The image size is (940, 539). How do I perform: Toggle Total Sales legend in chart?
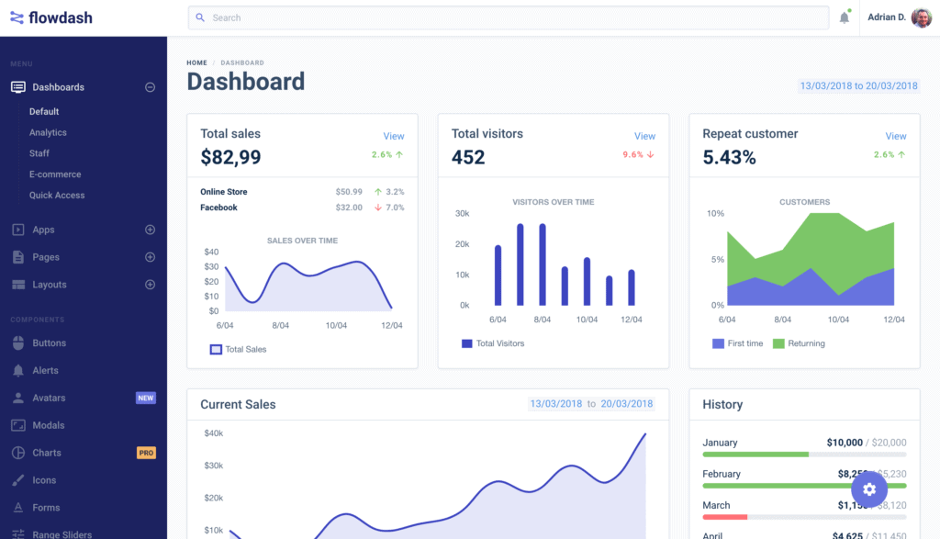[238, 350]
